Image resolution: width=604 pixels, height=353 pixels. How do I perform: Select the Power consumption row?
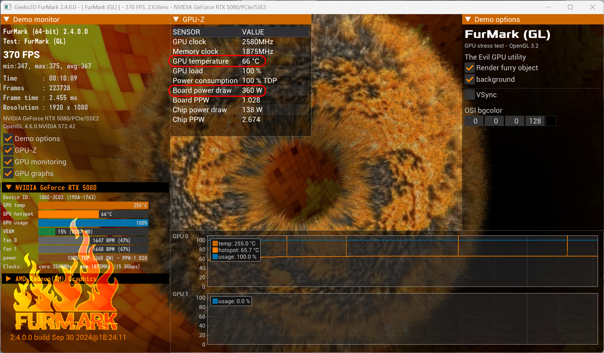[240, 81]
